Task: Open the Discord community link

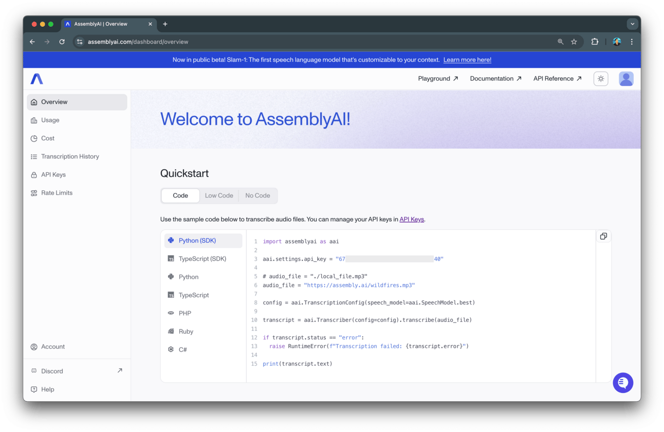Action: pos(77,371)
